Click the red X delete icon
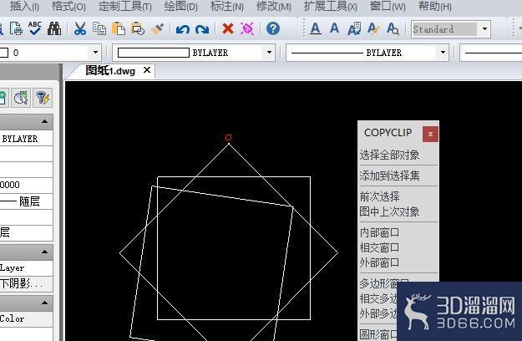Screen dimensions: 522x341 click(228, 28)
